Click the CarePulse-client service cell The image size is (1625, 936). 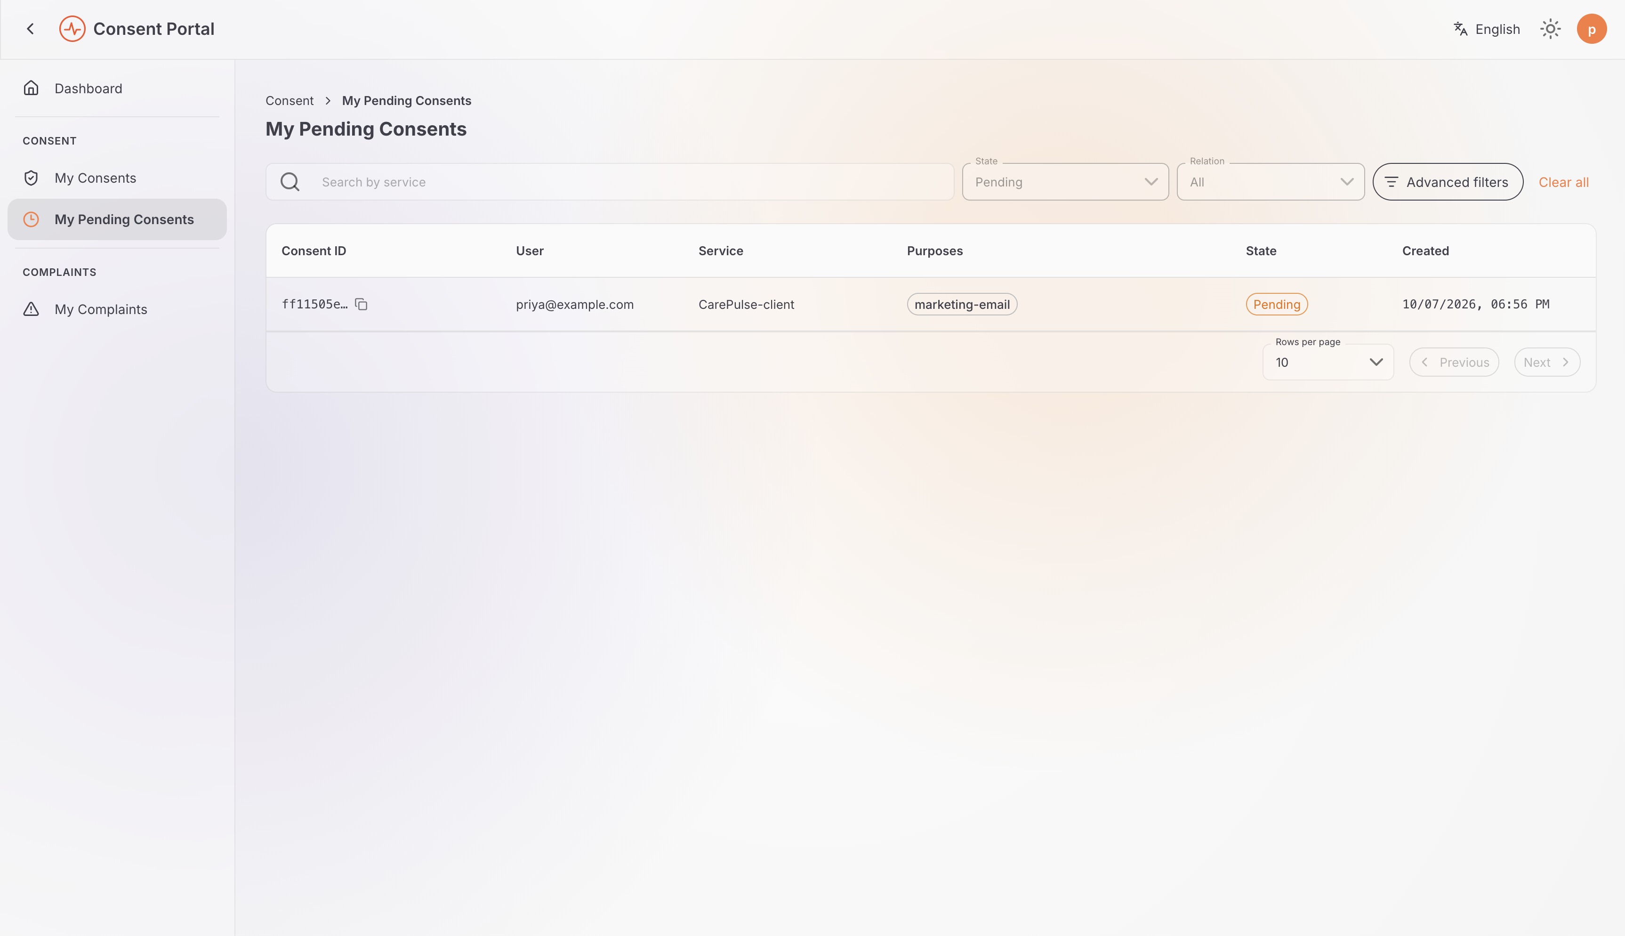pyautogui.click(x=746, y=304)
